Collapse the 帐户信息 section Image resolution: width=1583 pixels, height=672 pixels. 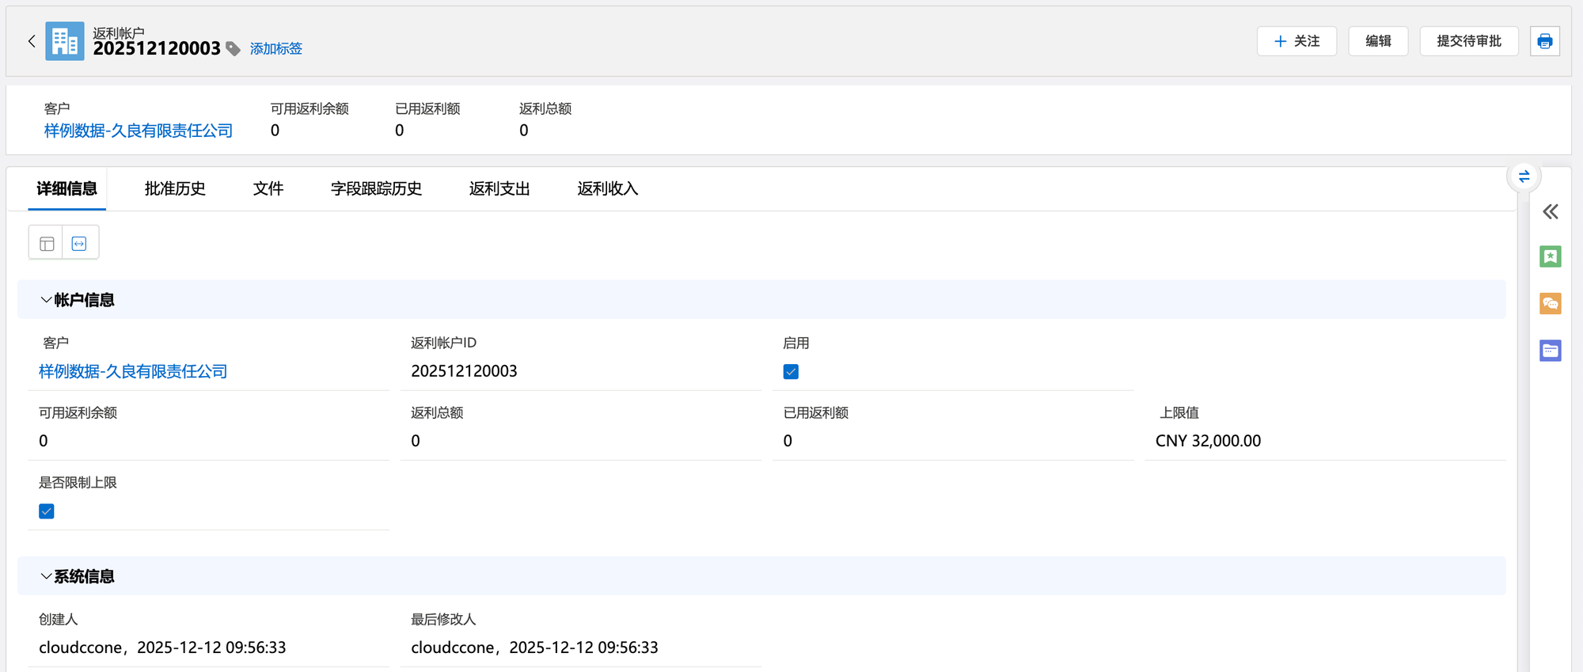coord(46,300)
